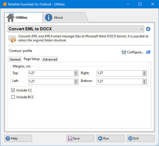Click the blue info icon on About tab
159x146 pixels.
point(49,18)
